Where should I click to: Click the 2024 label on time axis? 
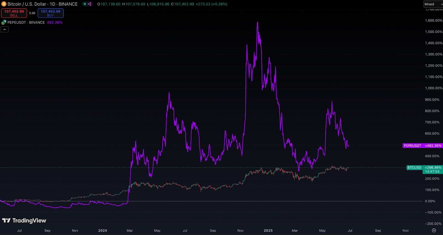click(102, 231)
